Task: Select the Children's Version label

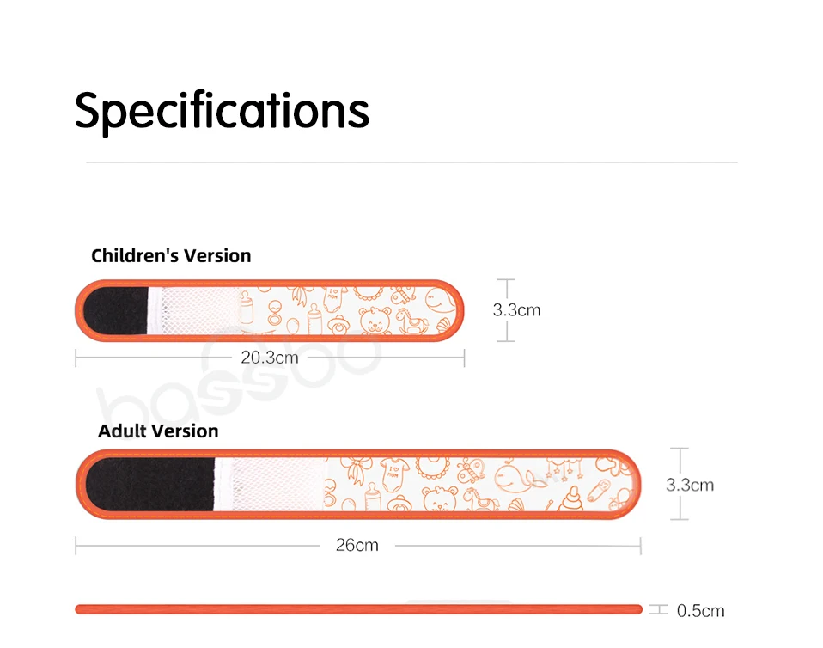Action: [171, 256]
